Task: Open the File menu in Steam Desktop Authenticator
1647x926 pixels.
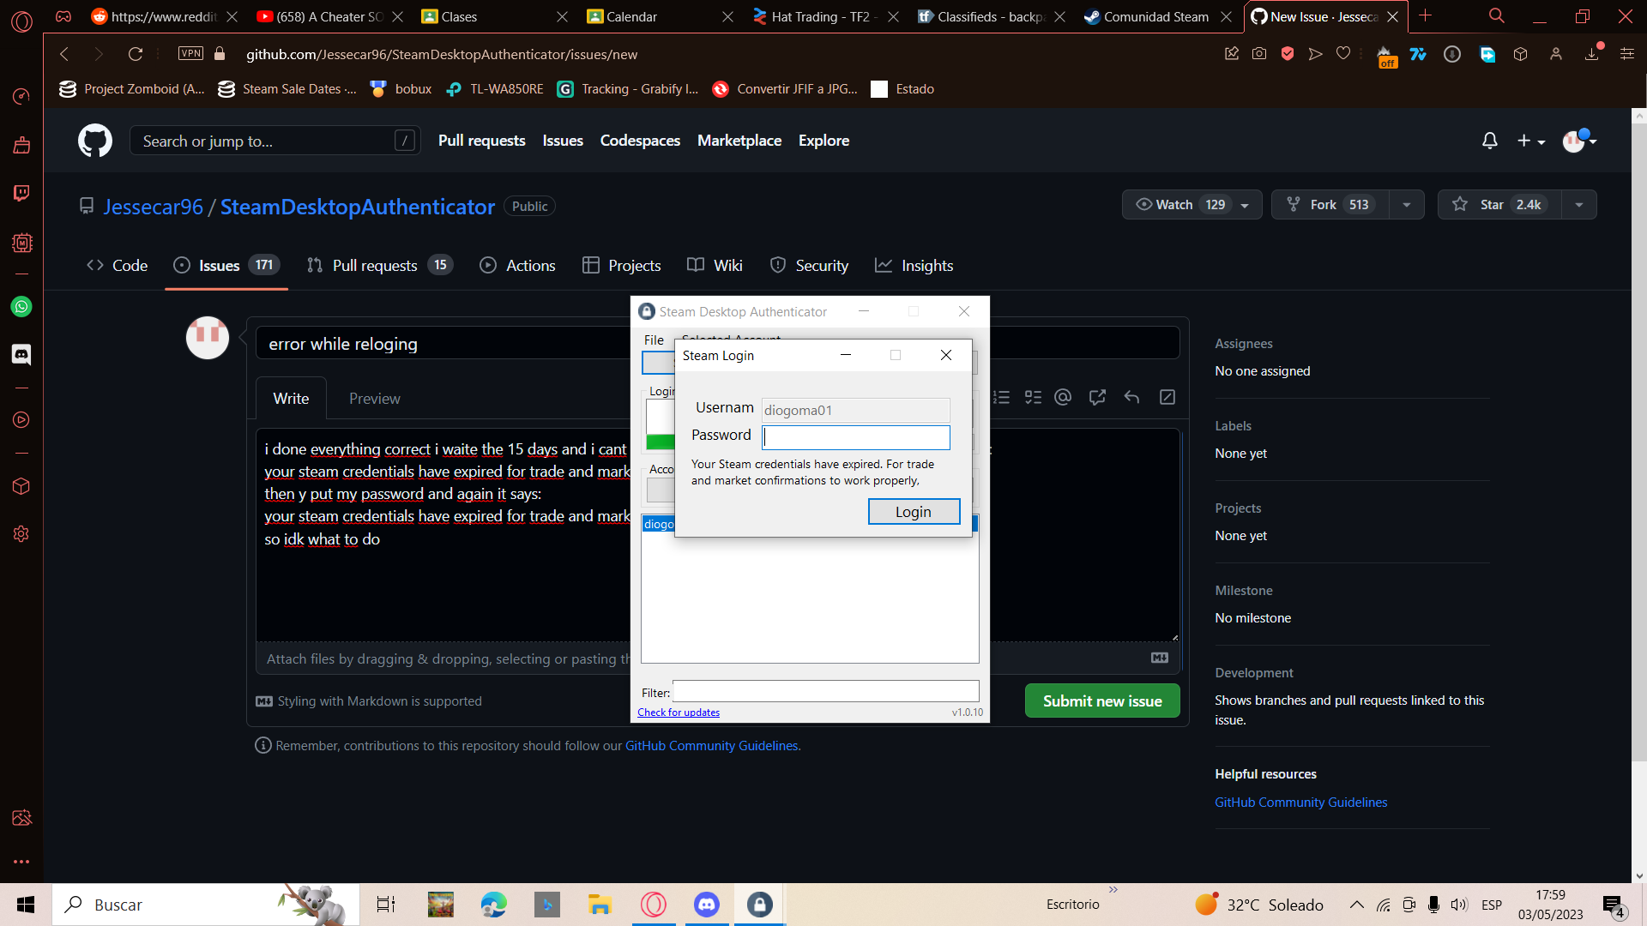Action: point(654,340)
